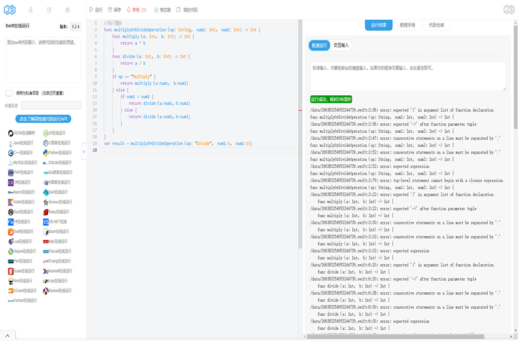Click the blue high-performance code API button
This screenshot has height=341, width=518.
(x=44, y=118)
